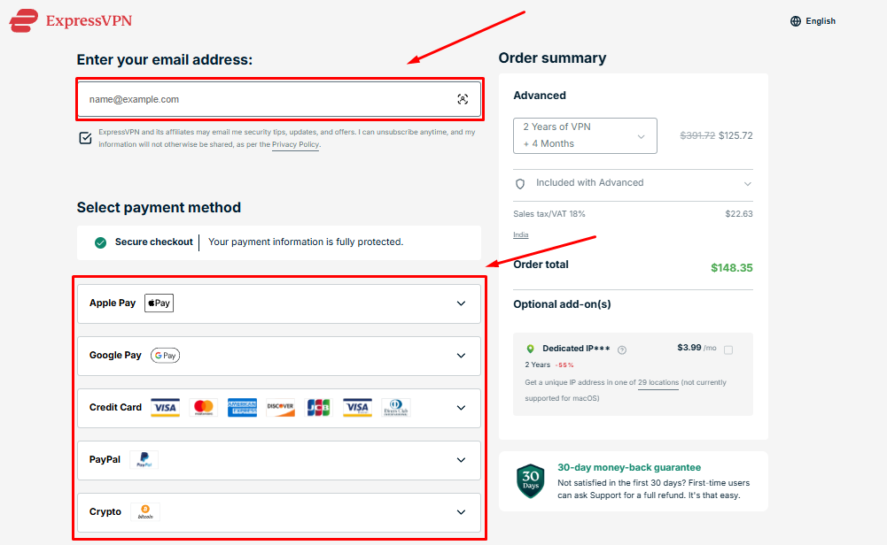Click the India country link
Screen dimensions: 887x545
coord(521,234)
